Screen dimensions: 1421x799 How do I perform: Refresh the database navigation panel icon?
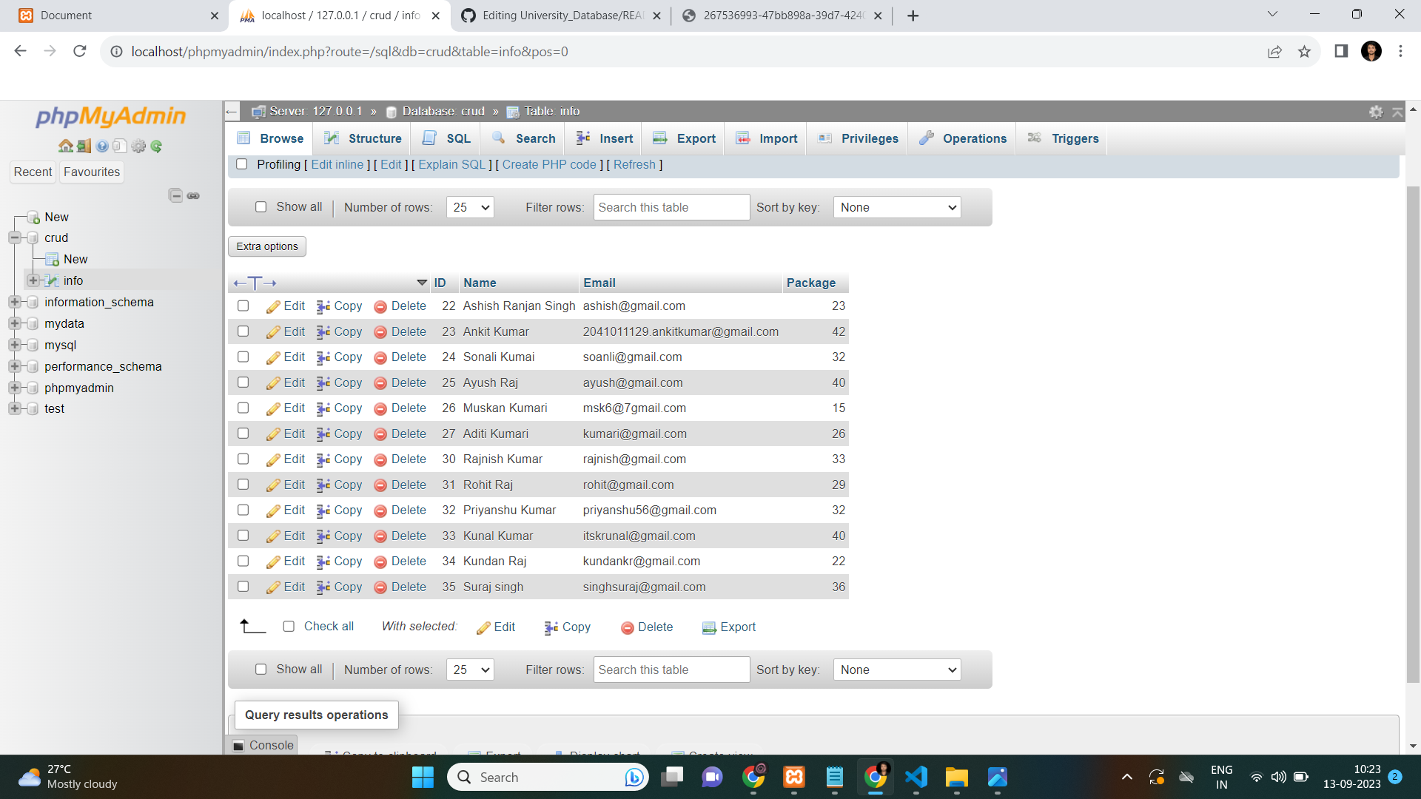pyautogui.click(x=157, y=146)
